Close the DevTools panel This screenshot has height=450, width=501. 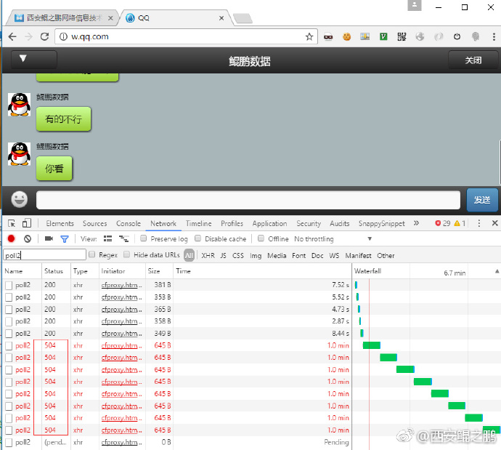click(x=494, y=223)
